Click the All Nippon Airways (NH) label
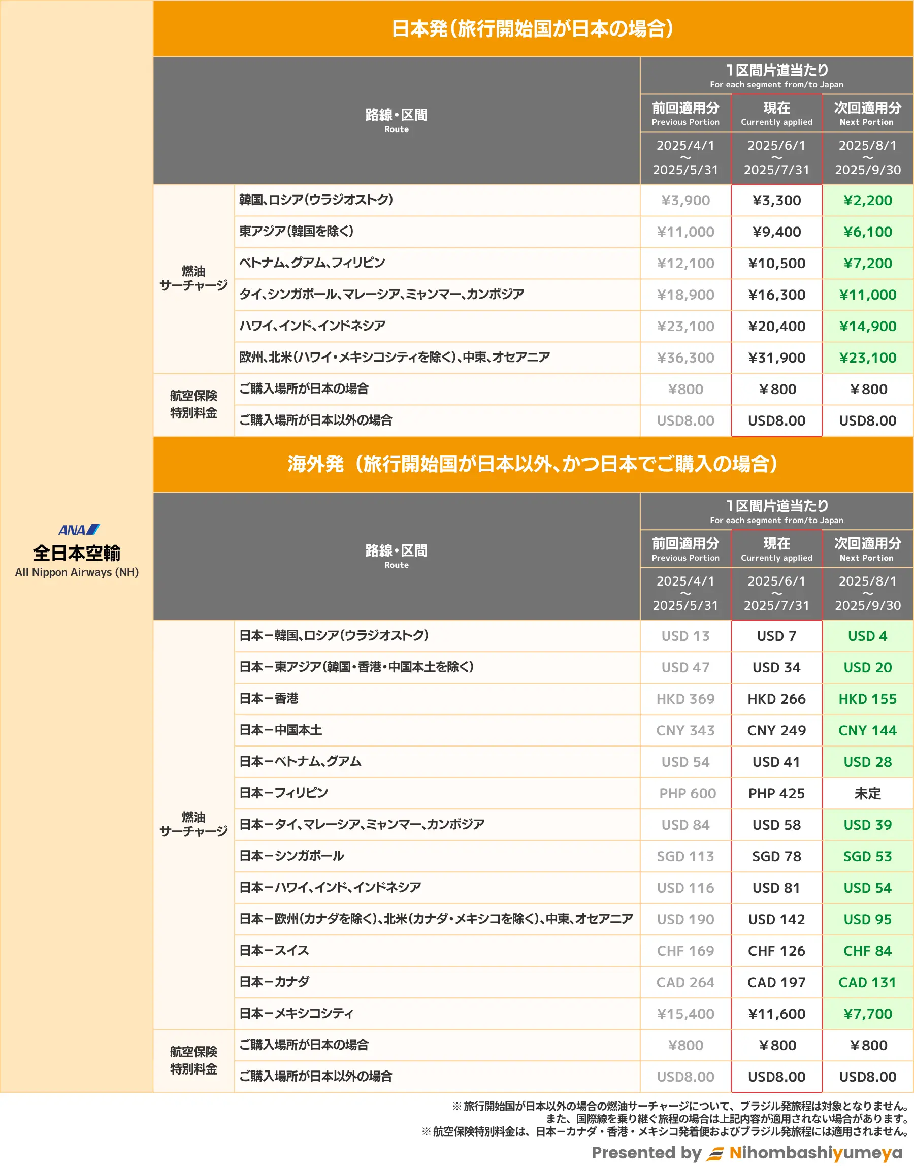Screen dimensions: 914x1168 (77, 572)
